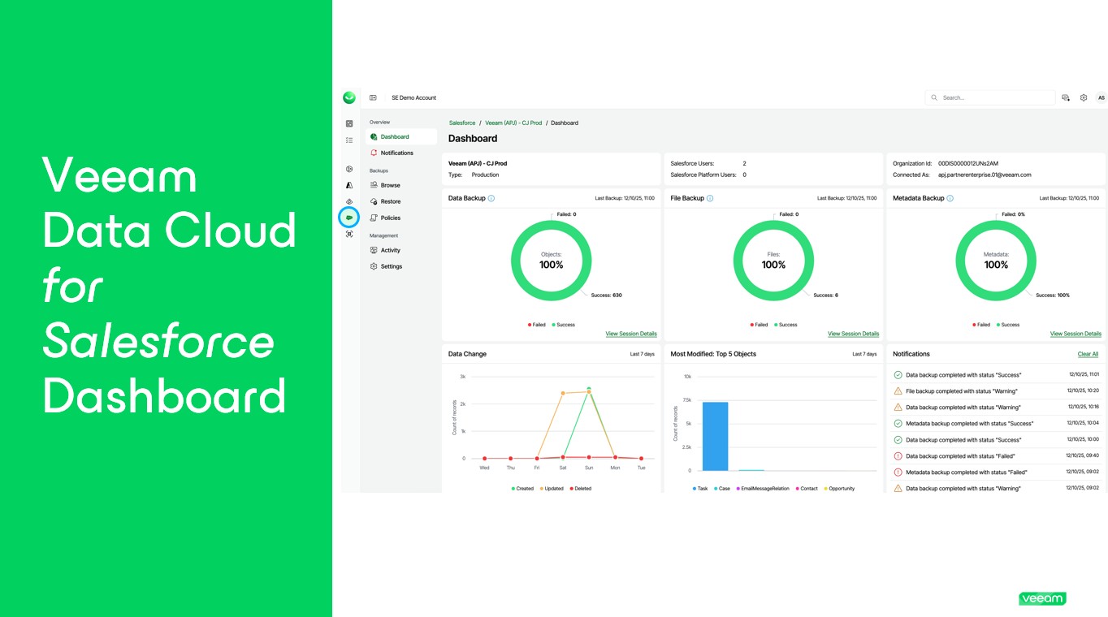
Task: Click View Session Details under Data Backup
Action: (x=631, y=334)
